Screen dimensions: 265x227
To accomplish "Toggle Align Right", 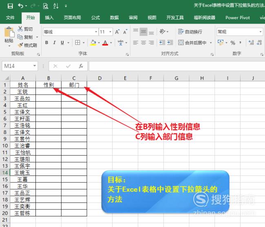I will pos(151,42).
